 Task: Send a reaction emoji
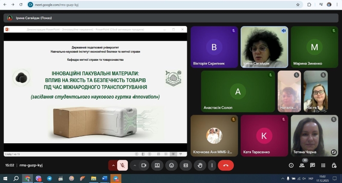[171, 165]
